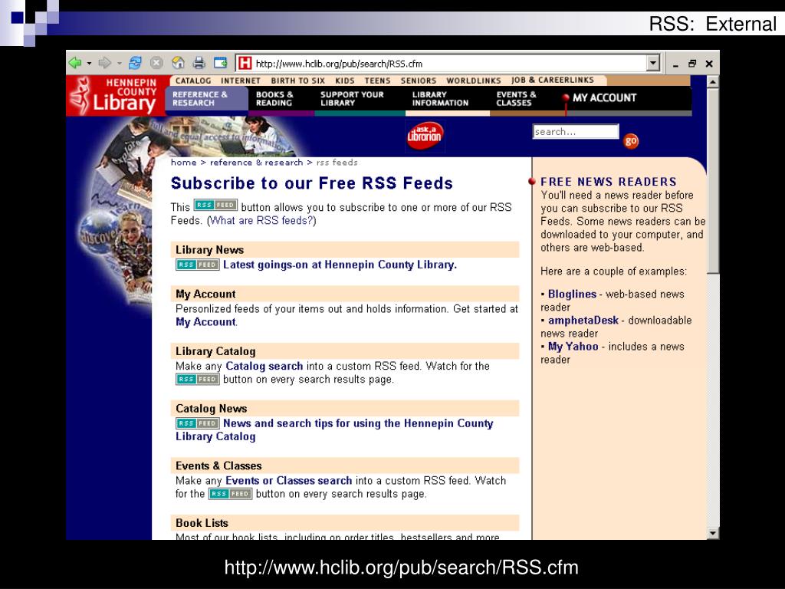The height and width of the screenshot is (589, 785).
Task: Open the My Yahoo news reader link
Action: pos(573,347)
